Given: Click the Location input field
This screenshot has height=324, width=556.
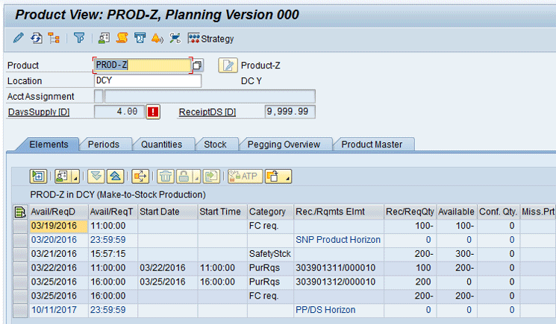Looking at the screenshot, I should [147, 81].
